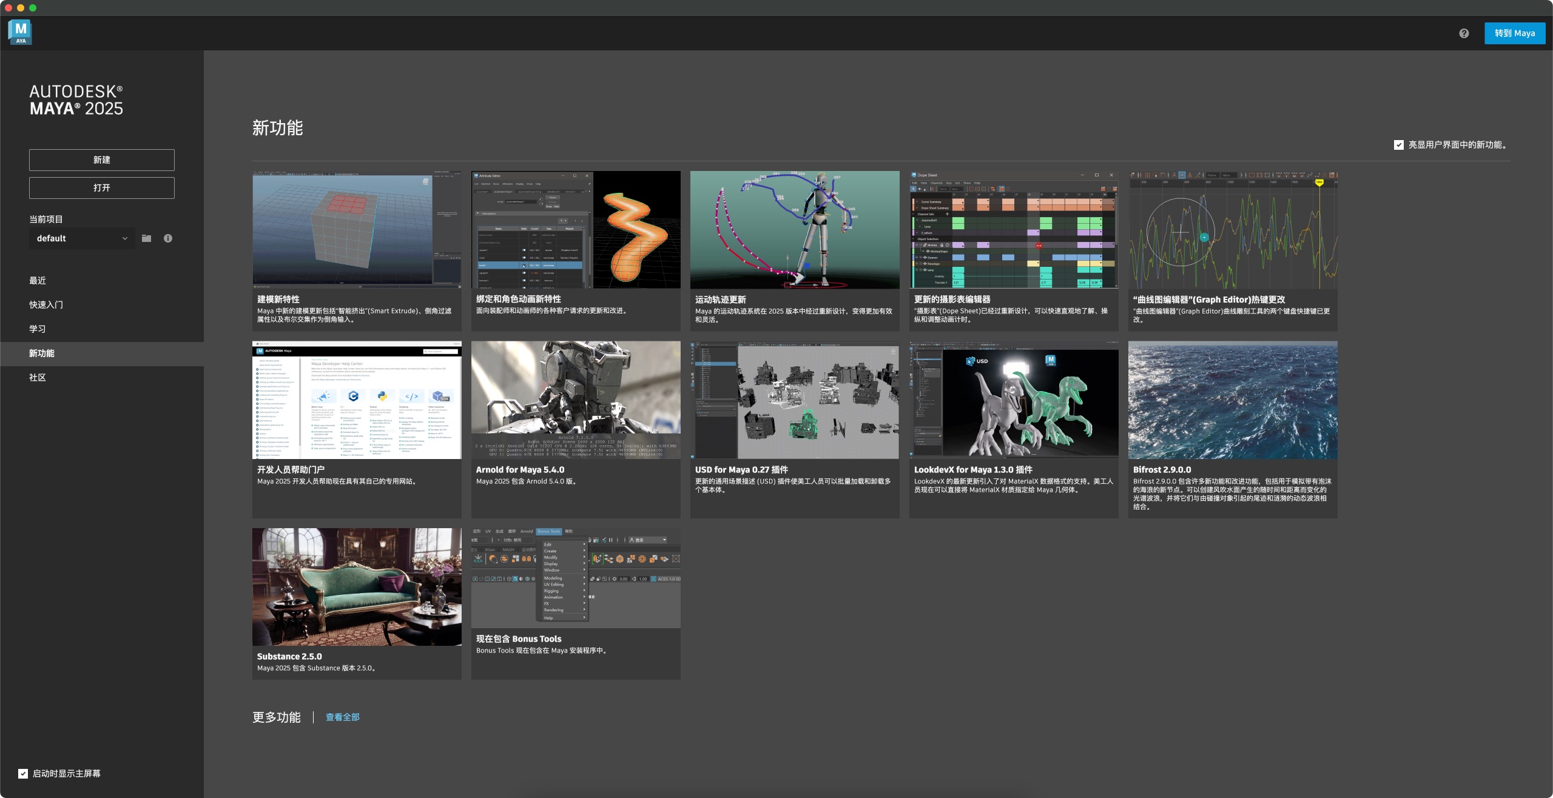
Task: Click the Arnold for Maya 5.4.0 title
Action: [520, 470]
